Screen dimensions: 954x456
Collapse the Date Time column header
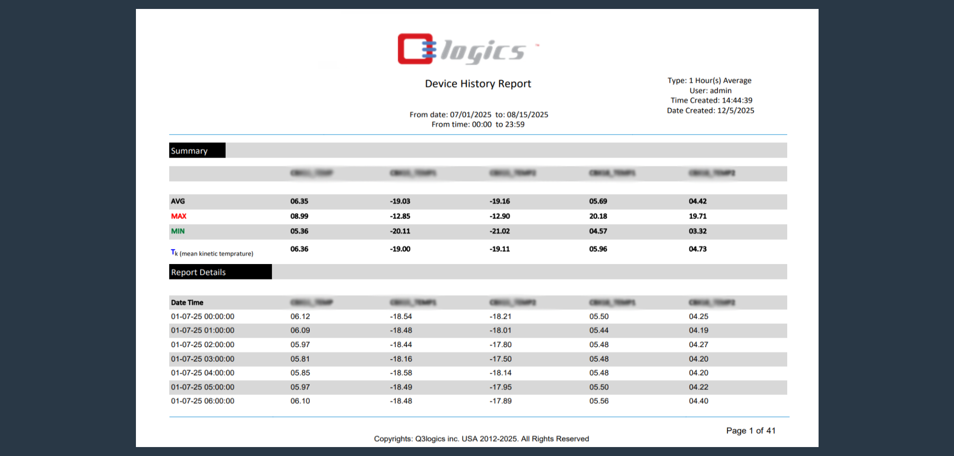pos(187,302)
